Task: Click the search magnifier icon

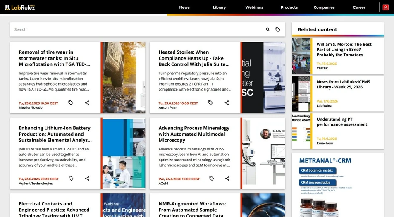Action: click(268, 30)
